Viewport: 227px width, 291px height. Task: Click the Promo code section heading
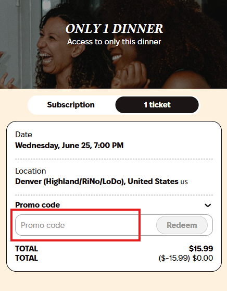(37, 205)
